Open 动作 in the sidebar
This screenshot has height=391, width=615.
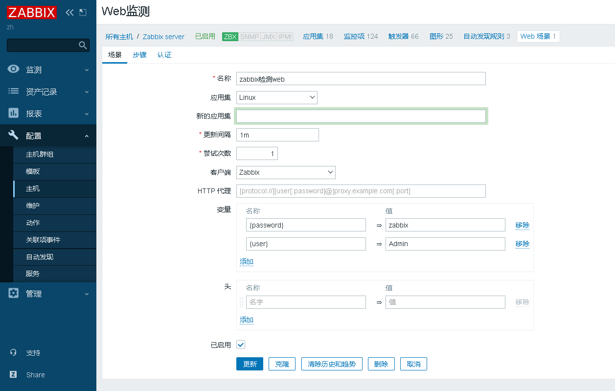[x=55, y=223]
